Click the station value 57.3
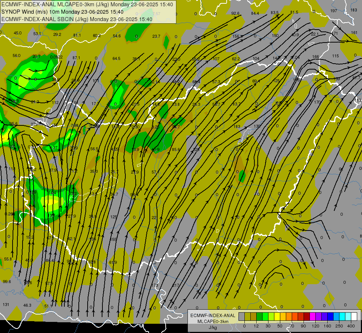Screen dimensions: 362x333 [216, 82]
